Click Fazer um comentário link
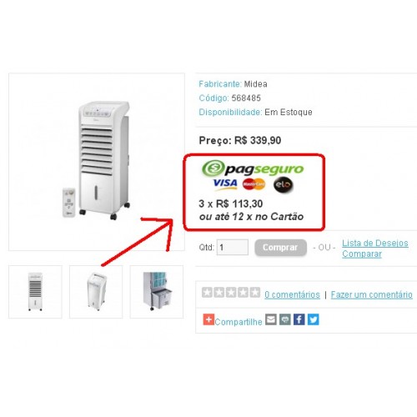The image size is (417, 417). 372,294
